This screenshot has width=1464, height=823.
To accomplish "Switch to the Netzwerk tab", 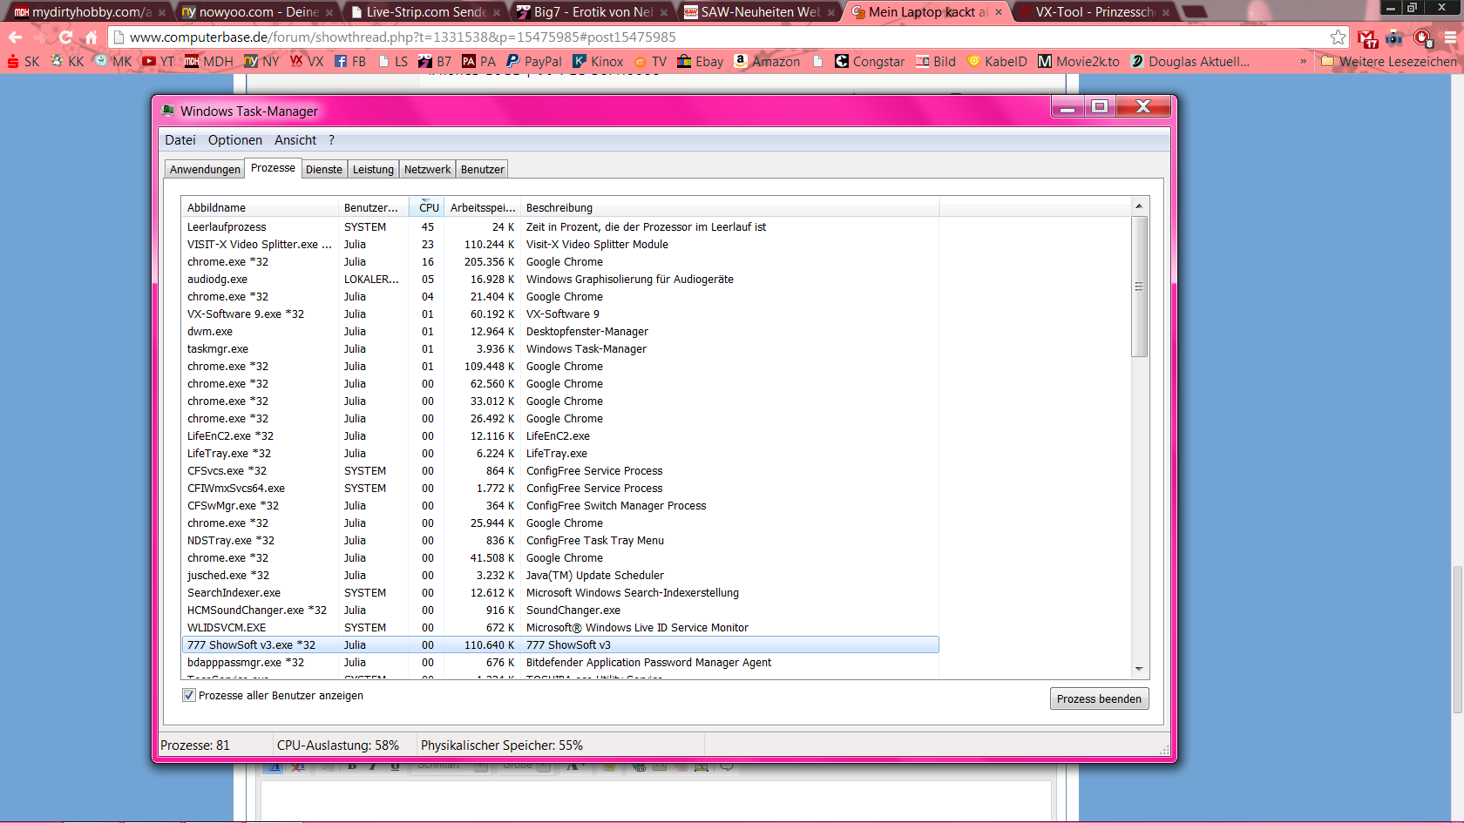I will click(x=427, y=170).
